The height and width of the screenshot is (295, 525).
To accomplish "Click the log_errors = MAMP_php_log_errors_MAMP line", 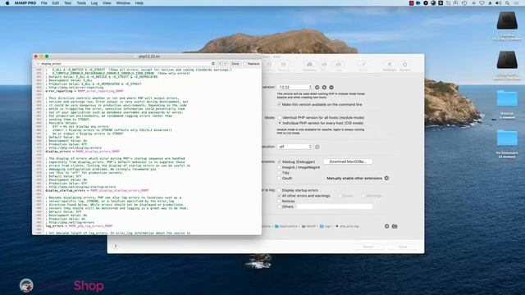I will (x=79, y=226).
